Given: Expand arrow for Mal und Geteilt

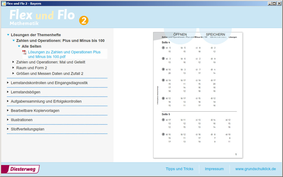Looking at the screenshot, I should click(x=13, y=62).
